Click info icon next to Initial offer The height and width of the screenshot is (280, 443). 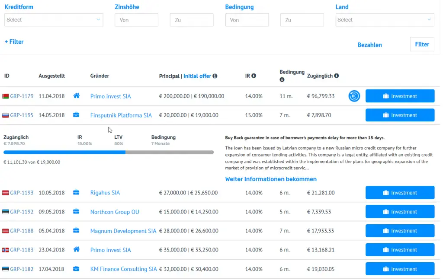[x=215, y=76]
